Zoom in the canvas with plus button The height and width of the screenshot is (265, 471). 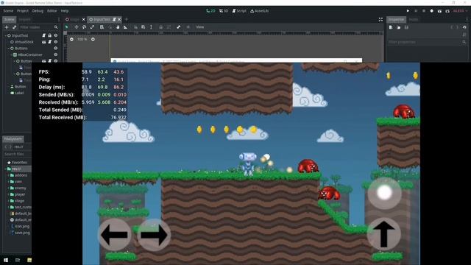[x=93, y=39]
